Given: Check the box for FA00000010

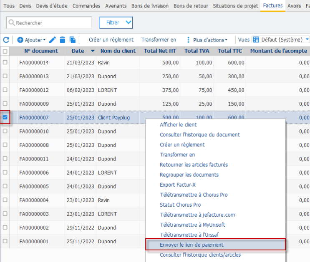Looking at the screenshot, I should point(5,131).
